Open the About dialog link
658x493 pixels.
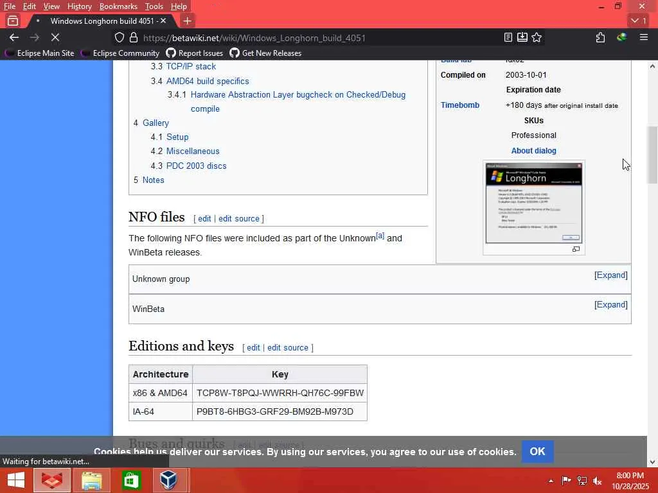point(534,150)
